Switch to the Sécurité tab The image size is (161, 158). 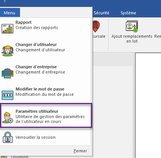click(x=101, y=13)
